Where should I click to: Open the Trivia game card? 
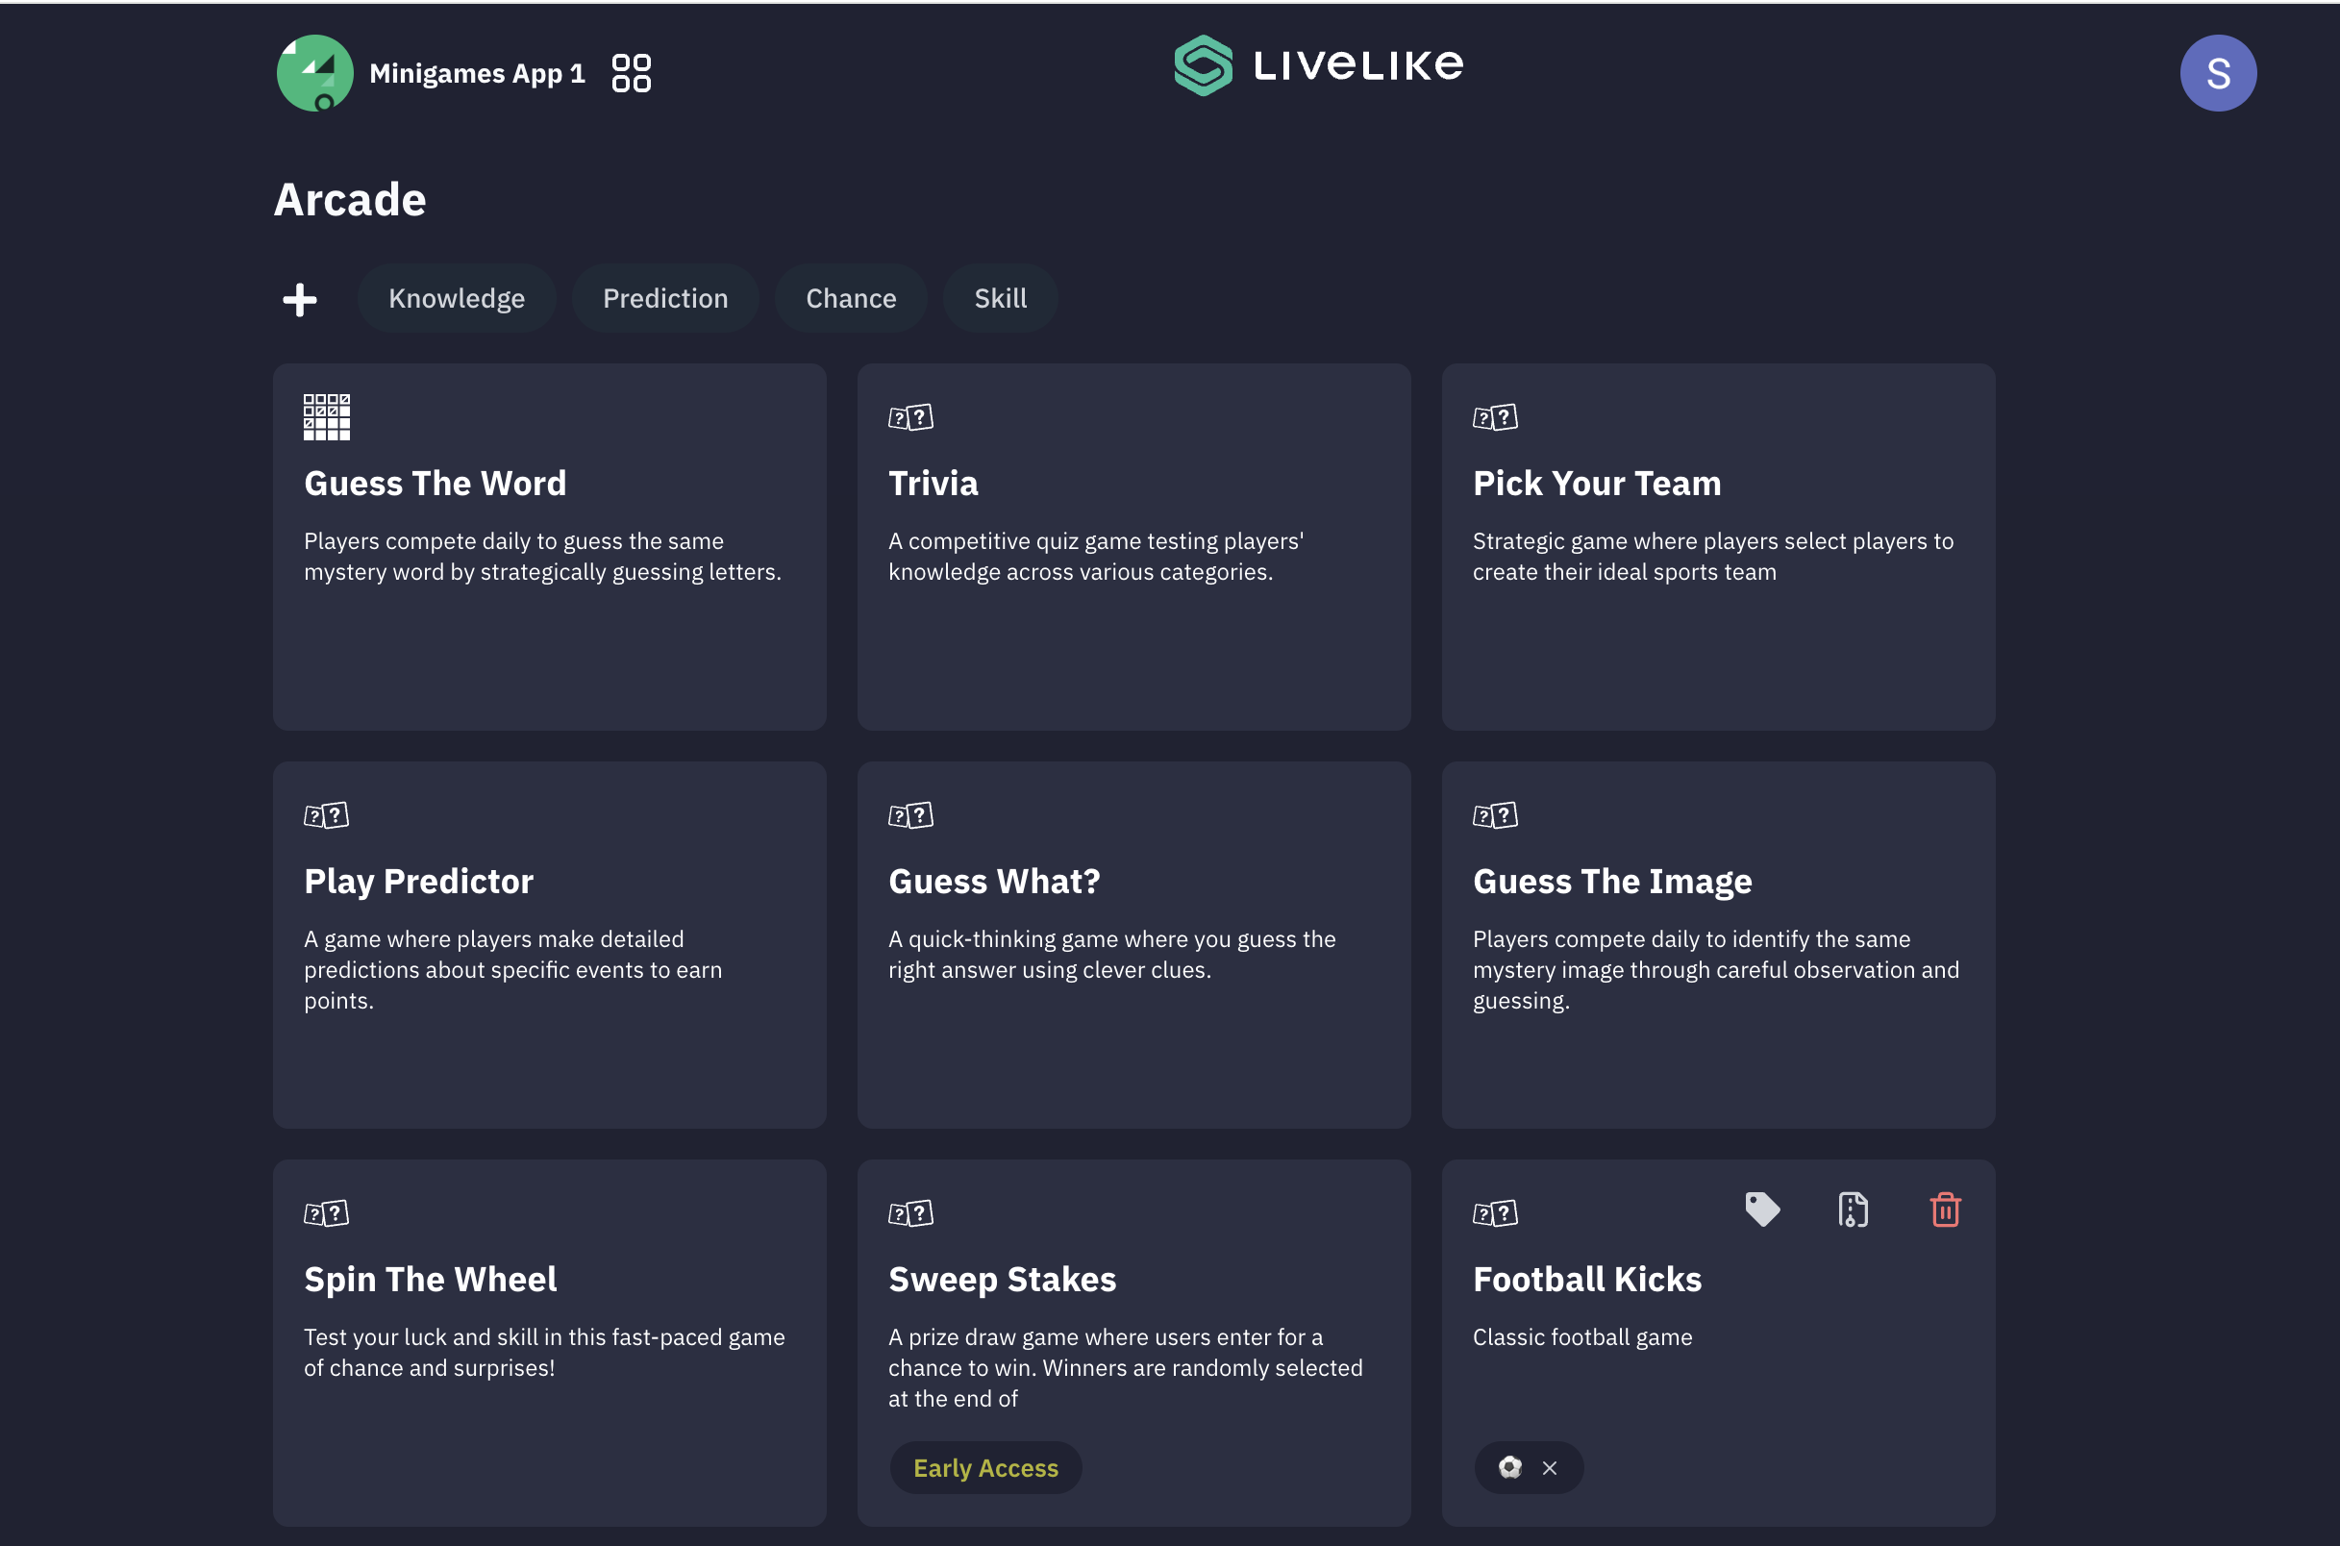(x=1133, y=547)
